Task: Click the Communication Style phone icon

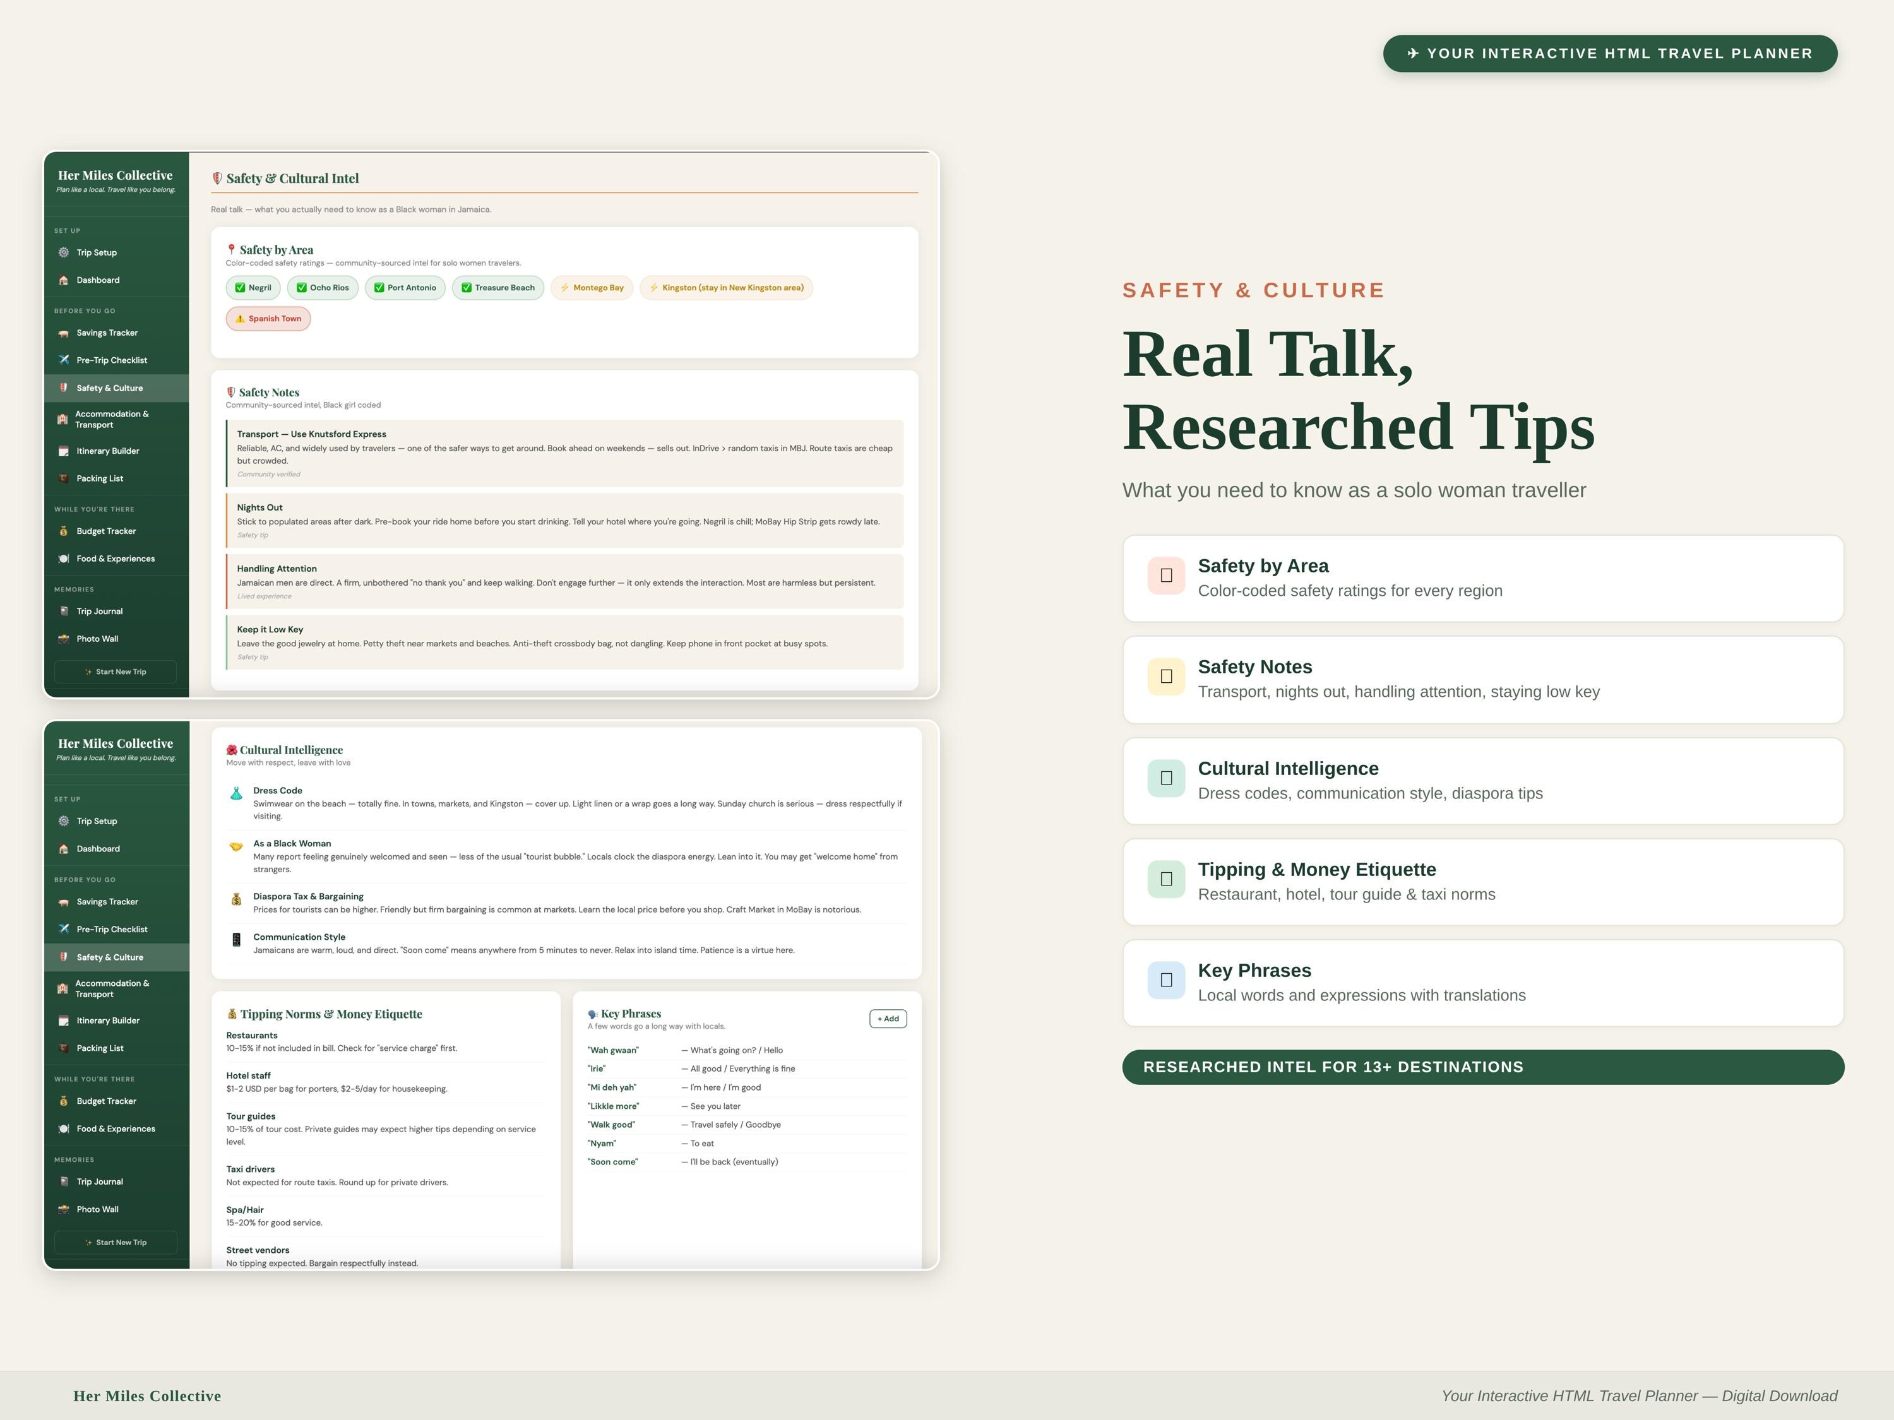Action: 236,940
